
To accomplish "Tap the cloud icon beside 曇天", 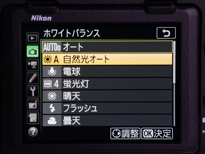I will click(x=52, y=121).
